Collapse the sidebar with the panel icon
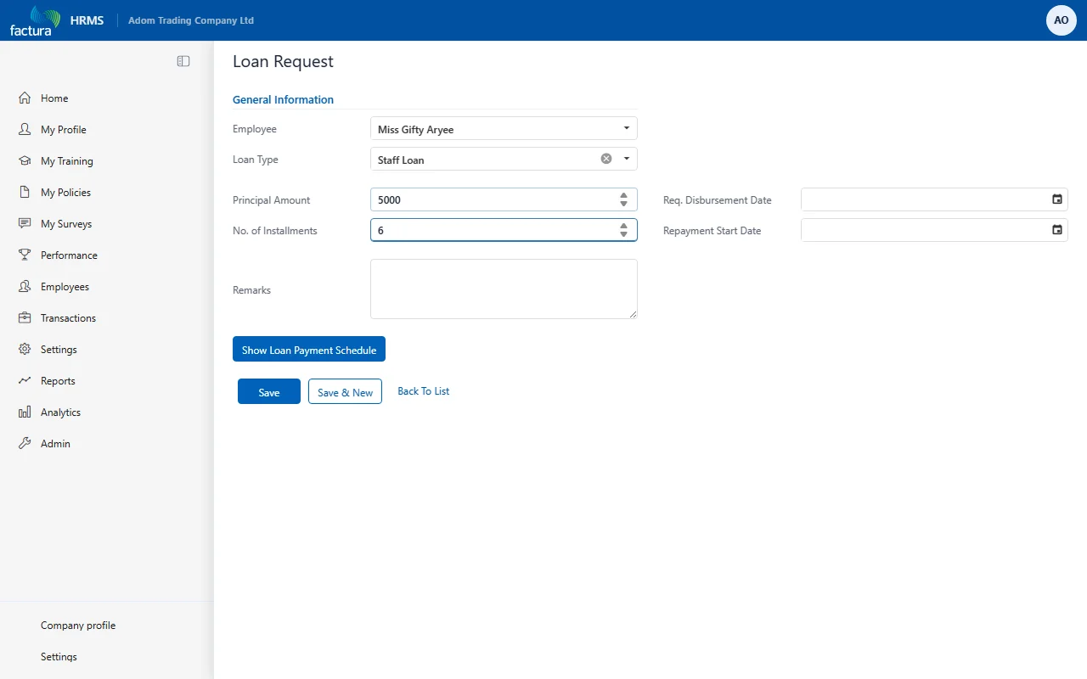Screen dimensions: 1087x679 (x=183, y=61)
